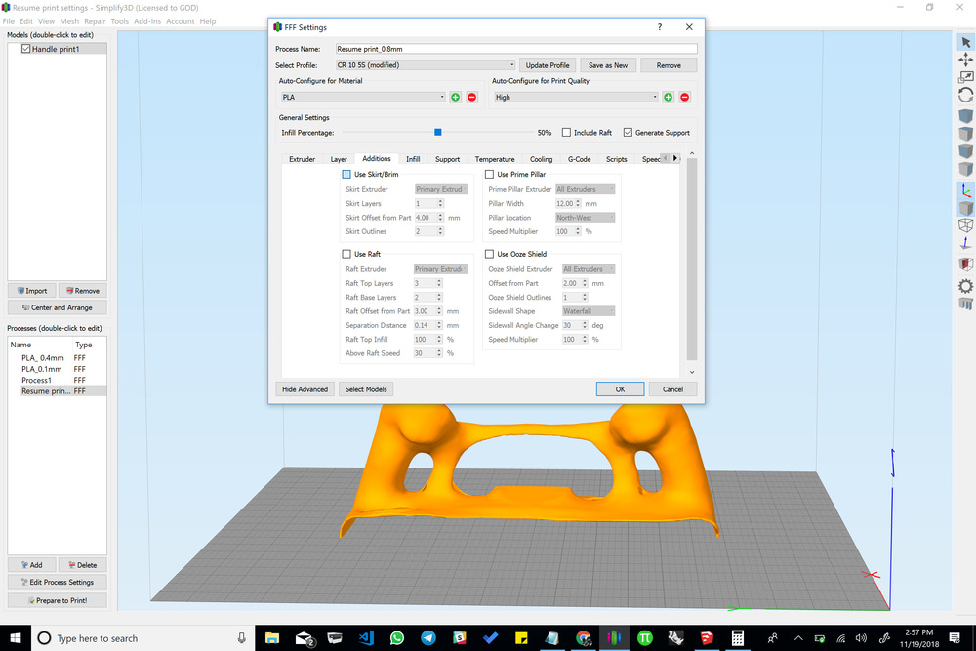976x651 pixels.
Task: Switch to the Infill tab
Action: pos(413,159)
